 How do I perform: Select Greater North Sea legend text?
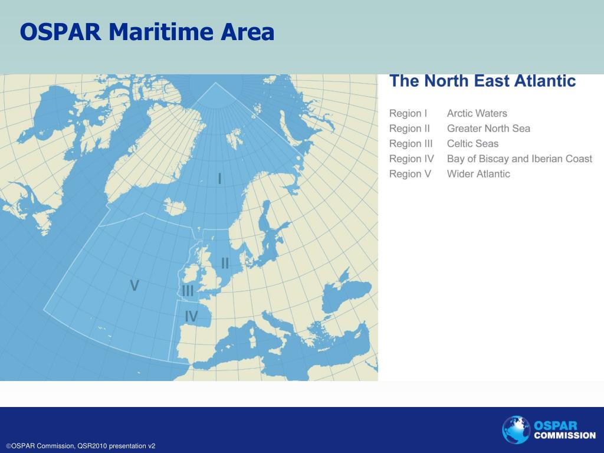tap(488, 128)
